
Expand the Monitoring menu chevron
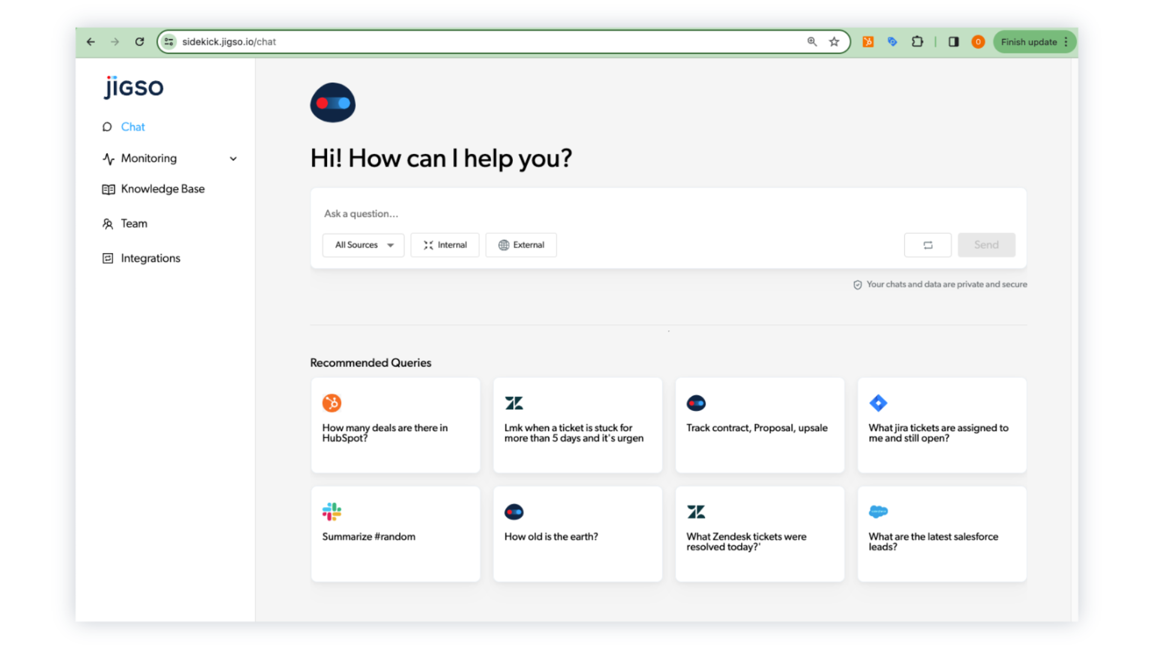click(233, 159)
